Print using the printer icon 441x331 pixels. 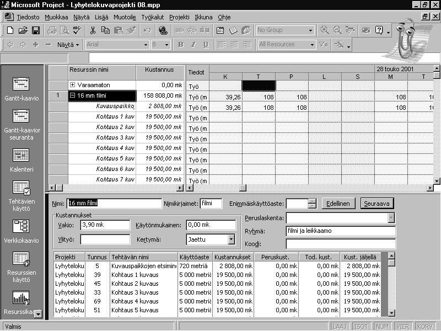[52, 30]
